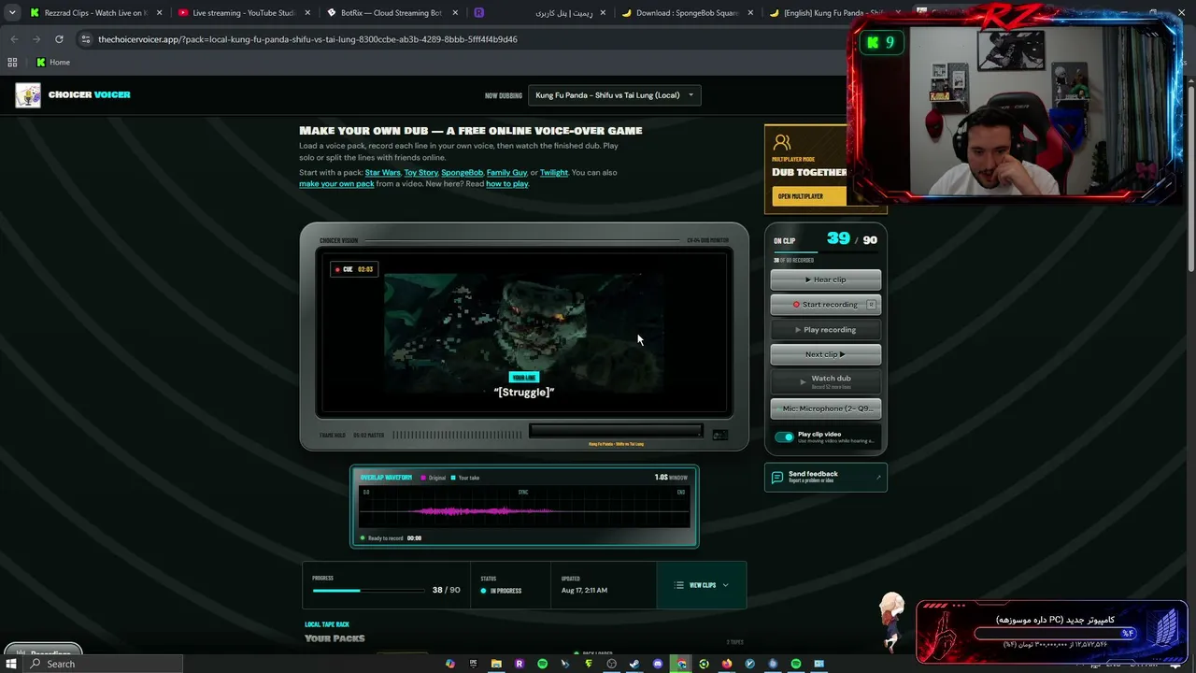
Task: Expand the View Clips dropdown
Action: [x=702, y=585]
